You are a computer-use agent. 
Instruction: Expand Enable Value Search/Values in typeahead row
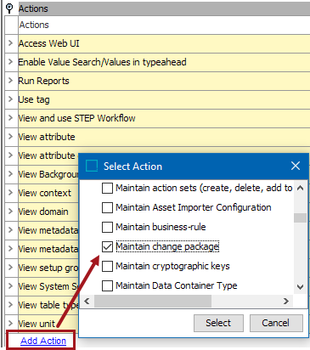pos(10,62)
